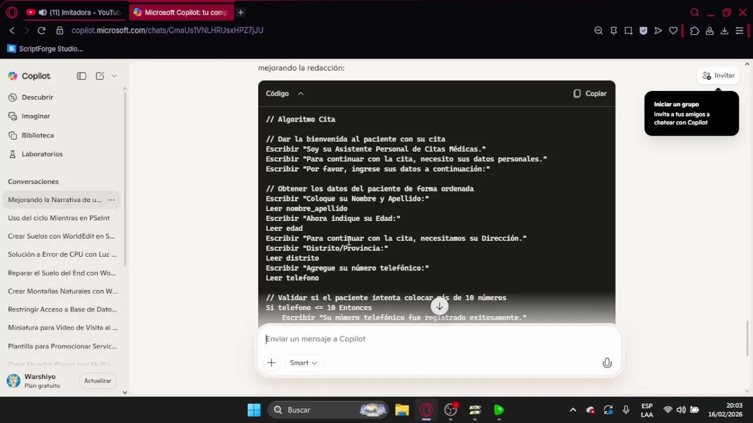Click the Opera taskbar icon
753x423 pixels.
427,410
